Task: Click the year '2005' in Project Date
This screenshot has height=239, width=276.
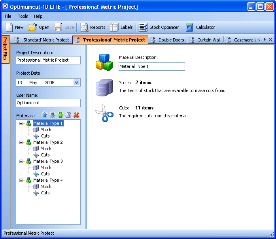Action: pyautogui.click(x=49, y=83)
